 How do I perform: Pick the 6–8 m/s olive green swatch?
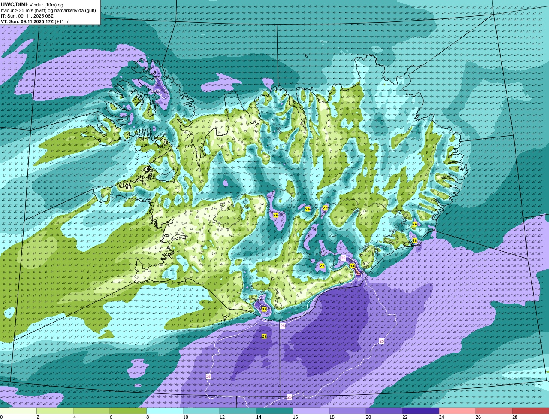[x=128, y=411]
